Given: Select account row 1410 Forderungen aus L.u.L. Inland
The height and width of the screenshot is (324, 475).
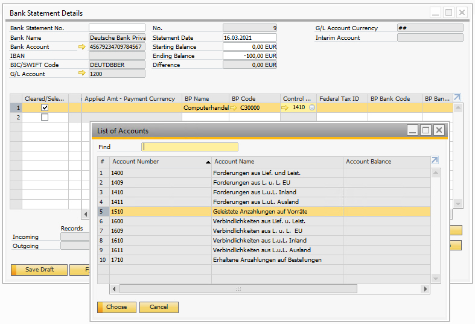Looking at the screenshot, I should coord(264,192).
